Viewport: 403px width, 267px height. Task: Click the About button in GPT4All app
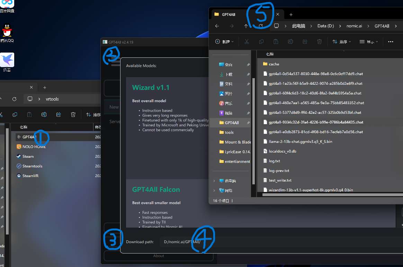pos(159,256)
